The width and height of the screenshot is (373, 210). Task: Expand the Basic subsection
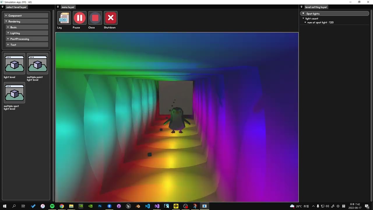pyautogui.click(x=27, y=27)
